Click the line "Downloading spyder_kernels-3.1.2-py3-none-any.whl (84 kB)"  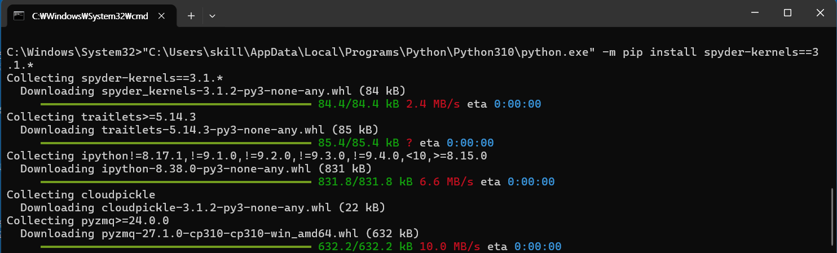click(213, 91)
